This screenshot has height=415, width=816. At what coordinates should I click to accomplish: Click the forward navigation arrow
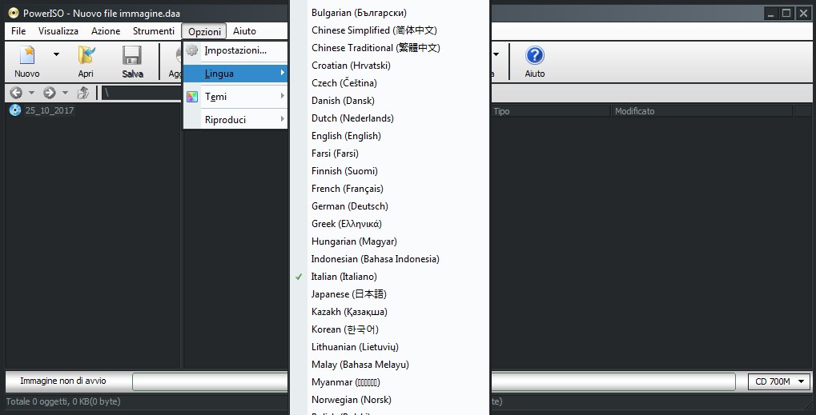pyautogui.click(x=50, y=93)
